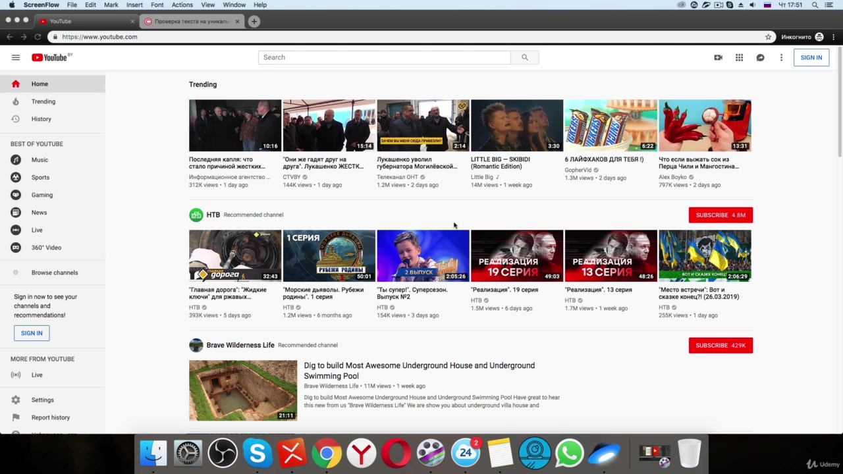Screen dimensions: 843x474
Task: Click the Report history flag icon
Action: pyautogui.click(x=16, y=417)
